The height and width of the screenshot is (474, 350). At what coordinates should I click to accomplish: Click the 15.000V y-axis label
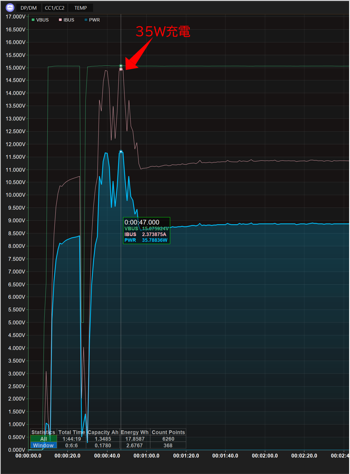[x=15, y=67]
